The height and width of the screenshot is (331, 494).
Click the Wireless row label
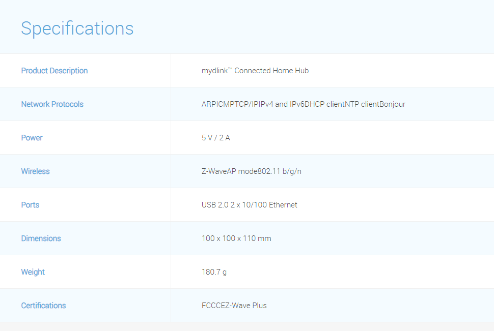[35, 171]
